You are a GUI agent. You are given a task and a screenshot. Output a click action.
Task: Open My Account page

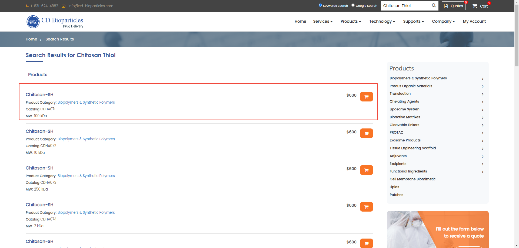click(x=474, y=21)
